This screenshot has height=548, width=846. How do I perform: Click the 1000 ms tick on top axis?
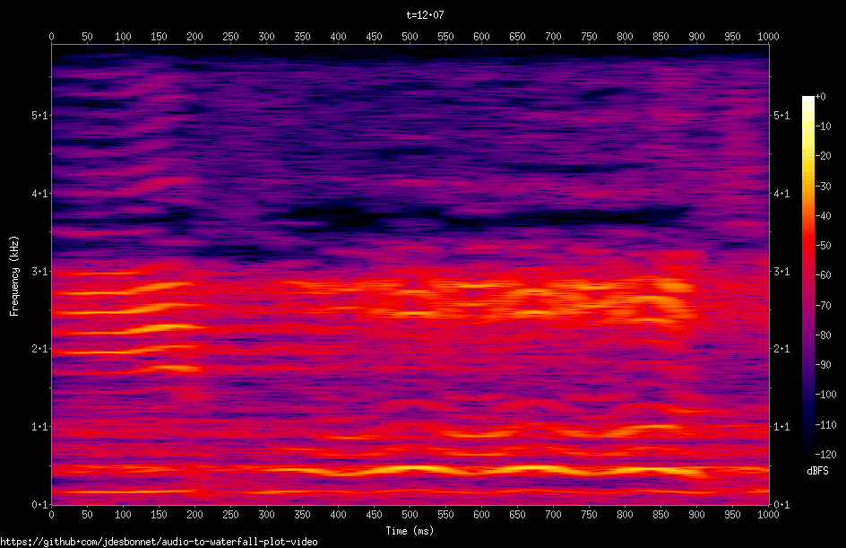[768, 37]
